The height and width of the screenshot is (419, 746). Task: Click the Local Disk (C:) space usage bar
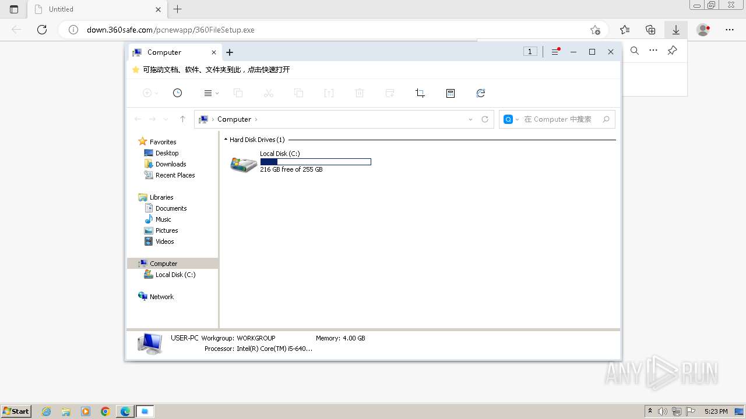click(316, 162)
